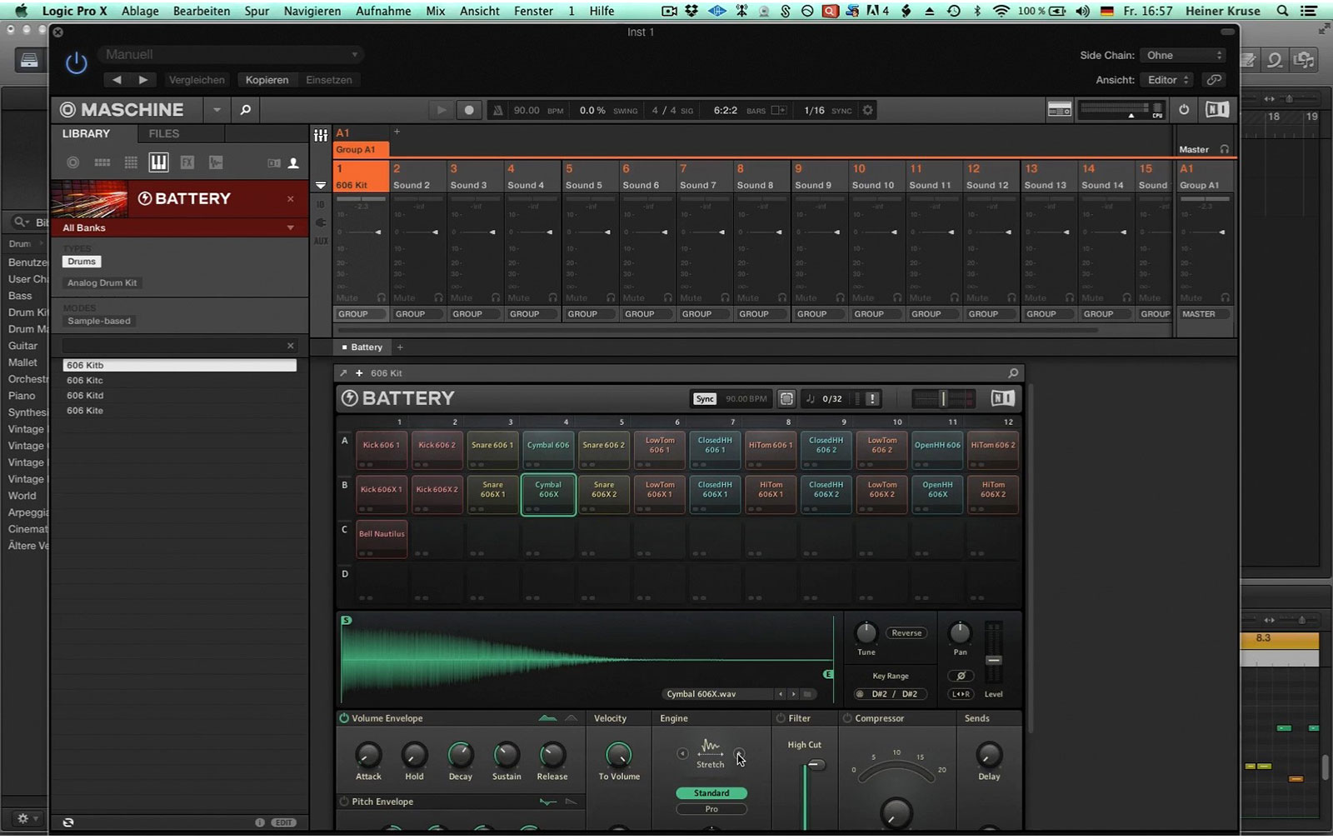Screen dimensions: 1333x839
Task: Open the Ansicht Editor dropdown
Action: 1168,80
